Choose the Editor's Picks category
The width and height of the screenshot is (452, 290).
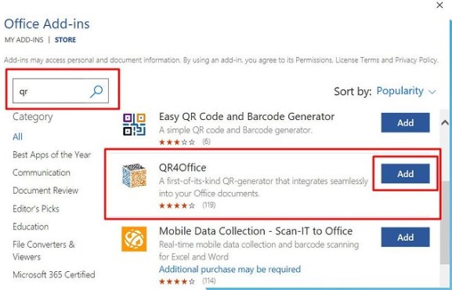[x=36, y=208]
